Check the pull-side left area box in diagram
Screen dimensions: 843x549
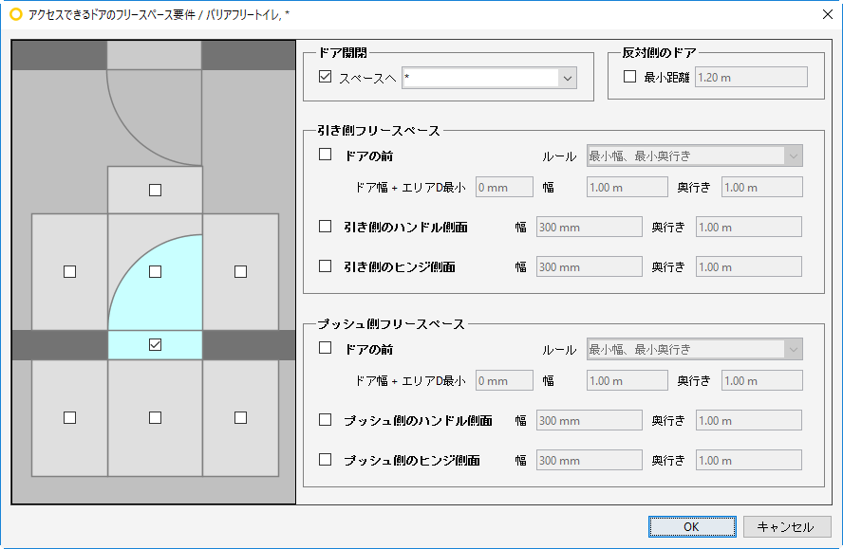click(69, 272)
